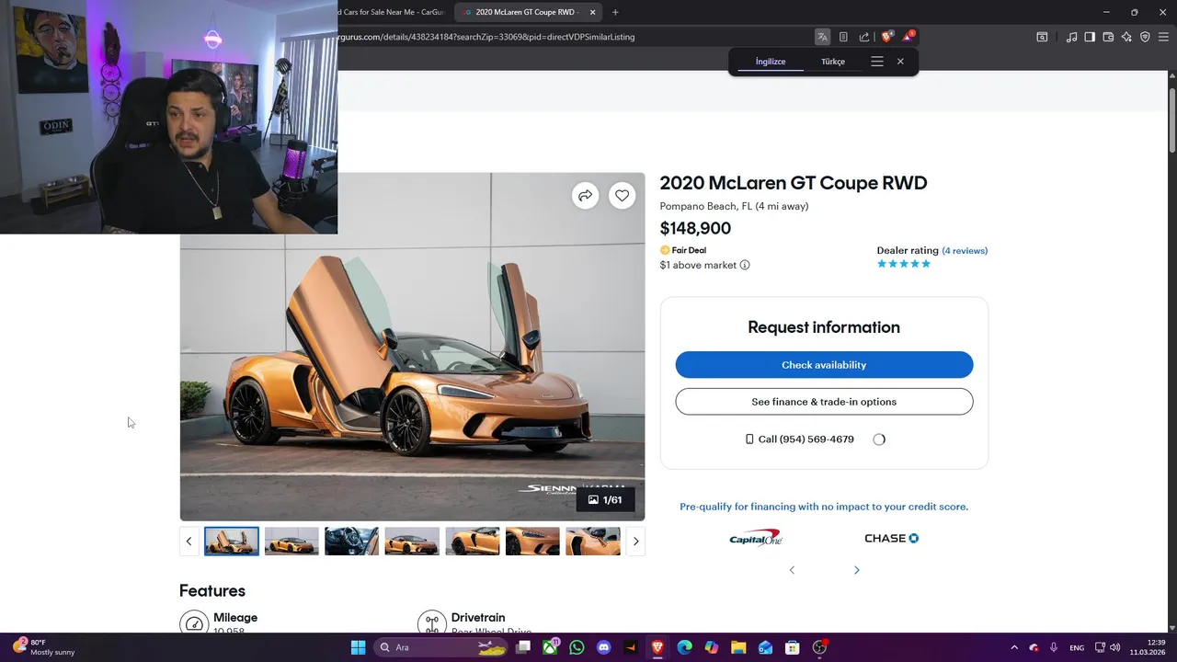Select İngilizce in translate popup

point(771,62)
